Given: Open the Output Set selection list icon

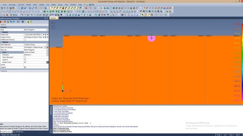Looking at the screenshot, I should (x=46, y=34).
